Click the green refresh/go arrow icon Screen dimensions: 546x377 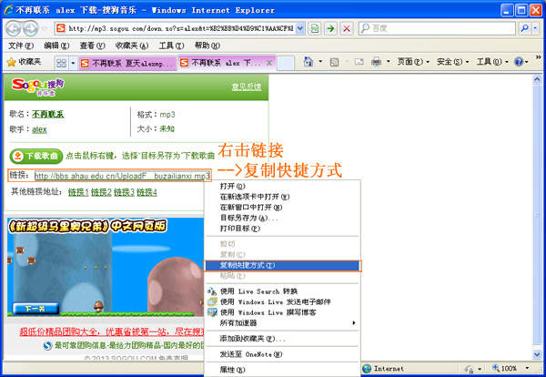click(330, 28)
